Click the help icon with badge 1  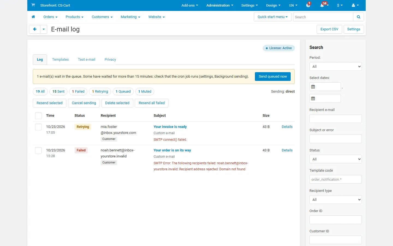click(308, 5)
